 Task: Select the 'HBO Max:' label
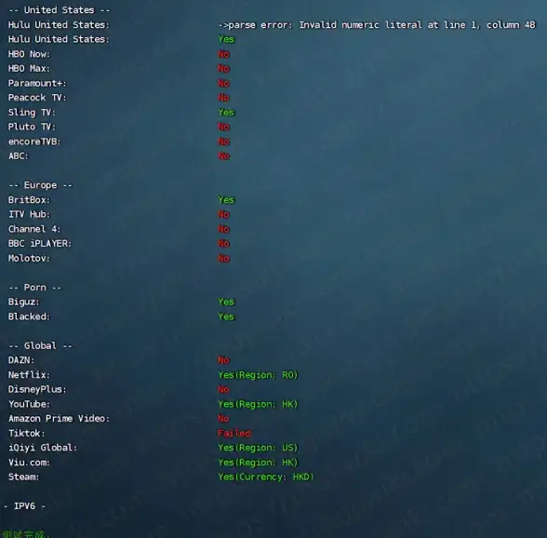(30, 69)
